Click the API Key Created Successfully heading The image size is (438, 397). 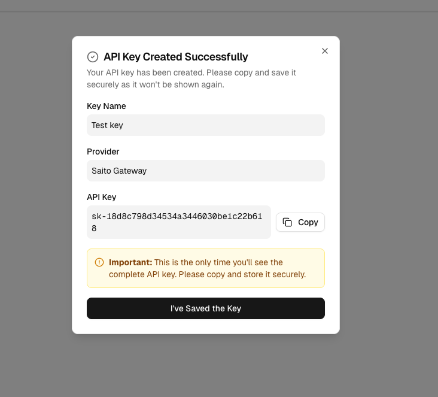175,57
